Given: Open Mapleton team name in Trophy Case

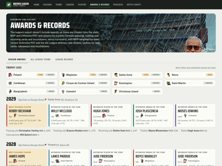Looking at the screenshot, I should click(x=72, y=75).
